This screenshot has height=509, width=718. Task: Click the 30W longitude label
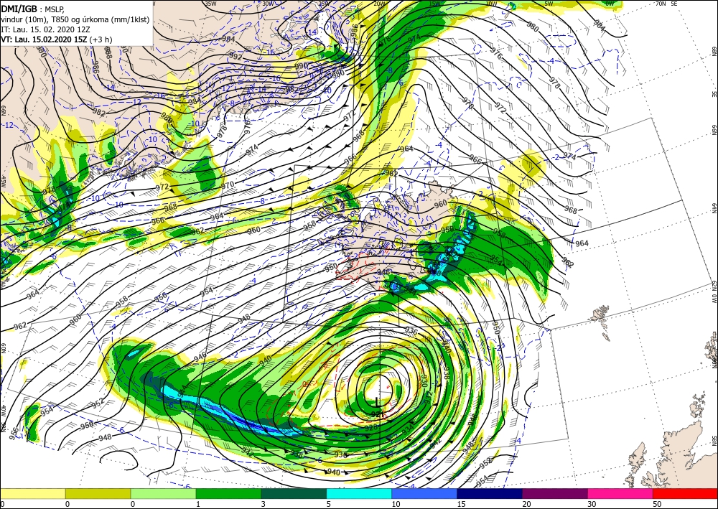269,4
